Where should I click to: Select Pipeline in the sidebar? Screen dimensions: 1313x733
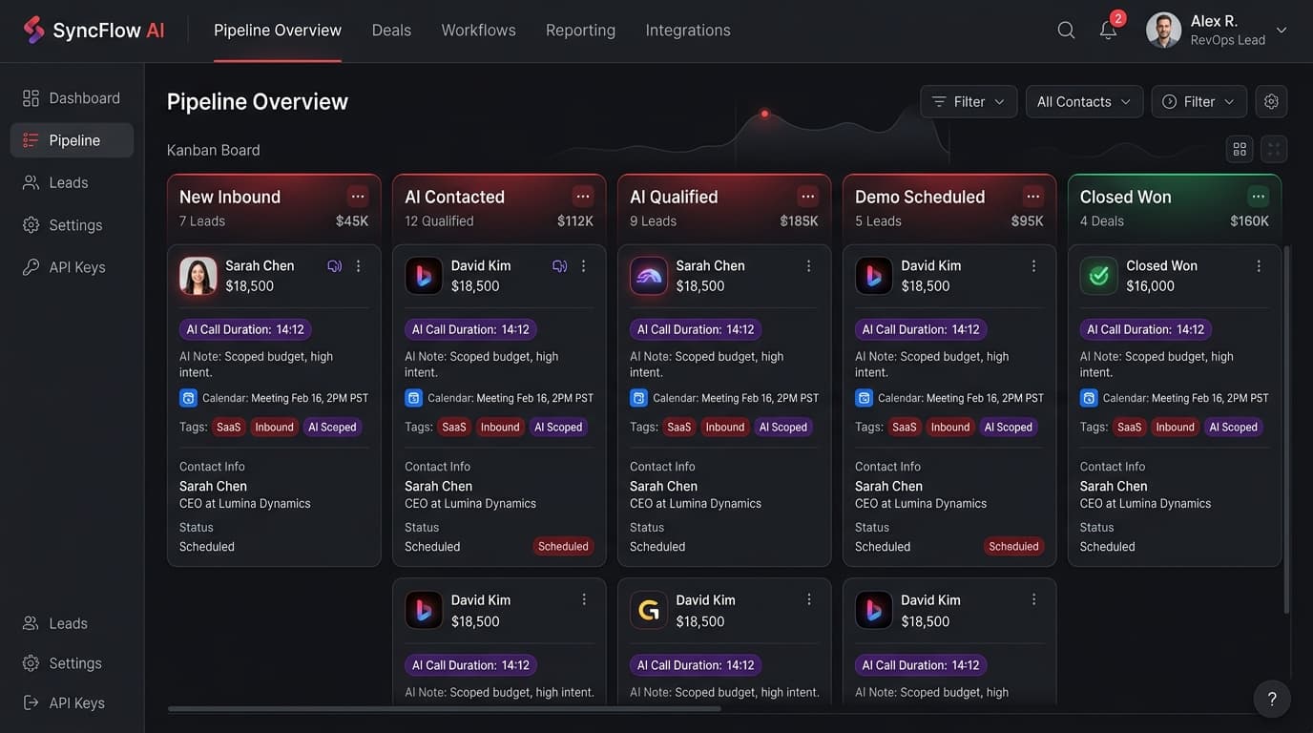72,140
